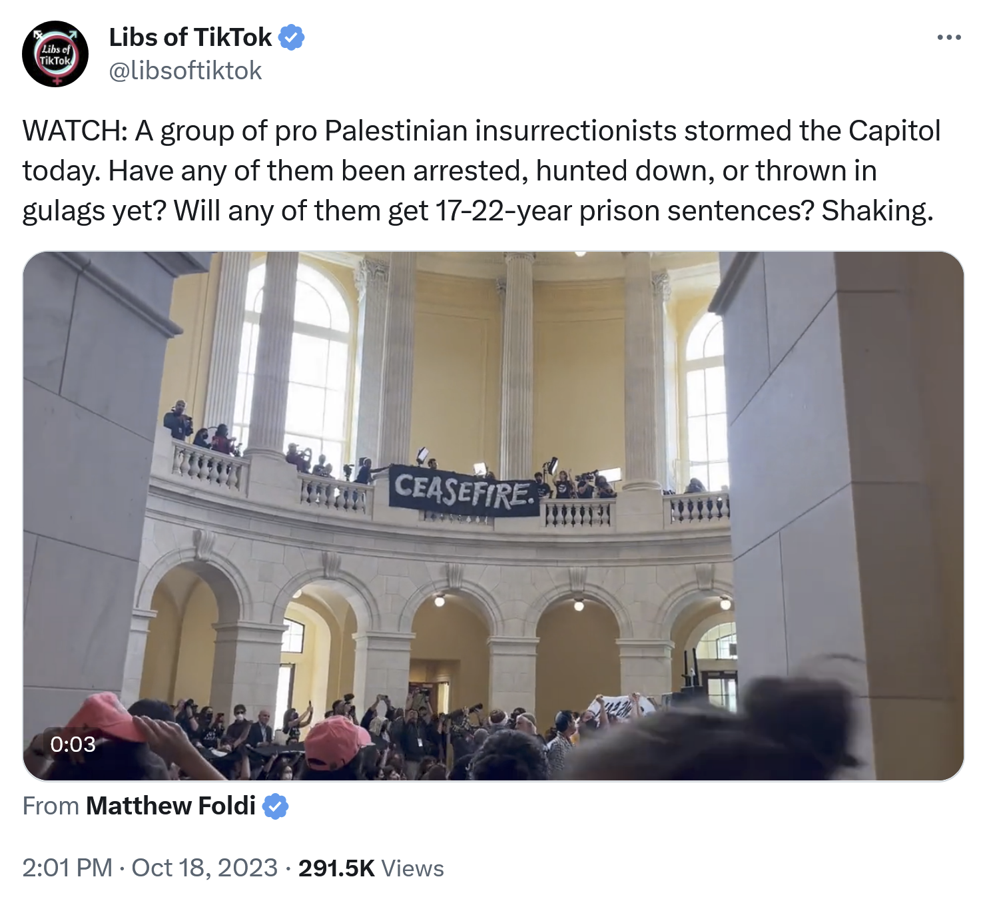Screen dimensions: 981x905
Task: Open the tweet's three-dot more options menu
Action: coord(948,37)
